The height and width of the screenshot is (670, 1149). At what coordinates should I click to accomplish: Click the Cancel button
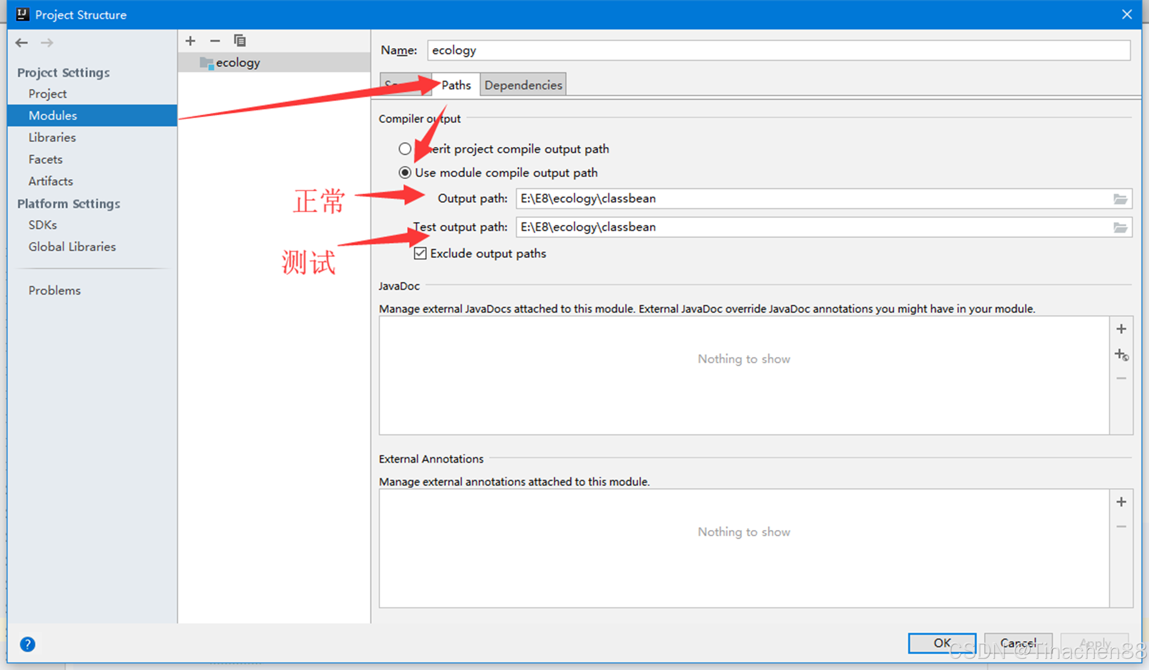[x=1018, y=643]
